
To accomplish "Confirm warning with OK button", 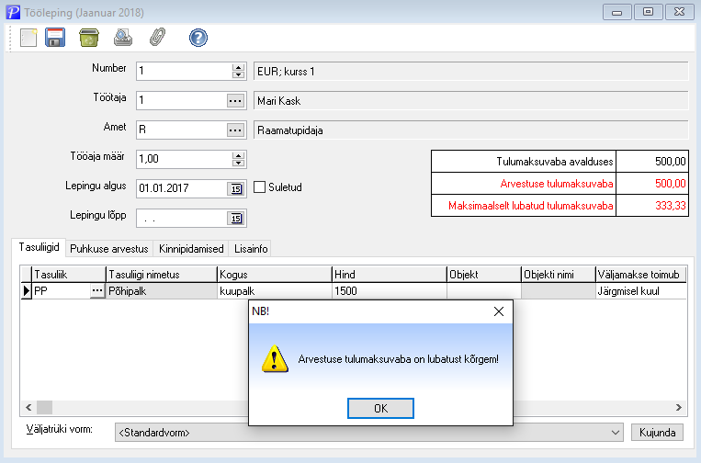I will 380,409.
